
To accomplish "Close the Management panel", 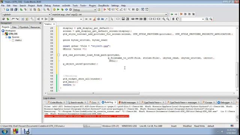I will 40,23.
